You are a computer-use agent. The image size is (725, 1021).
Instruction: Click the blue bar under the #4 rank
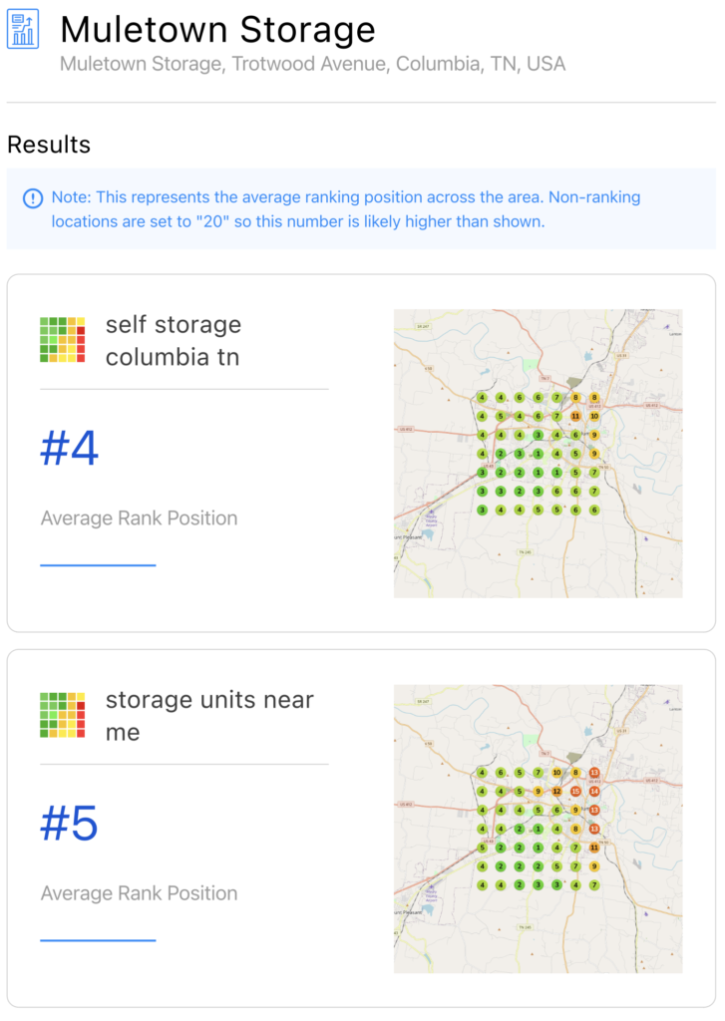pyautogui.click(x=98, y=565)
